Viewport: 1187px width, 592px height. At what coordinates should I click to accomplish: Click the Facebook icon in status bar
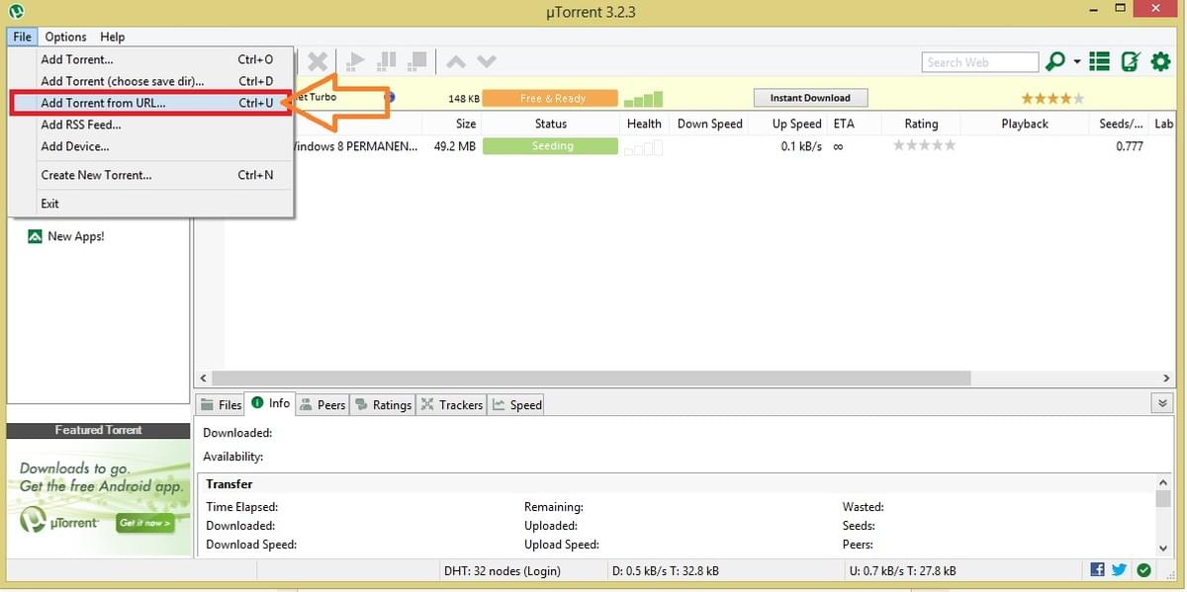[x=1097, y=570]
